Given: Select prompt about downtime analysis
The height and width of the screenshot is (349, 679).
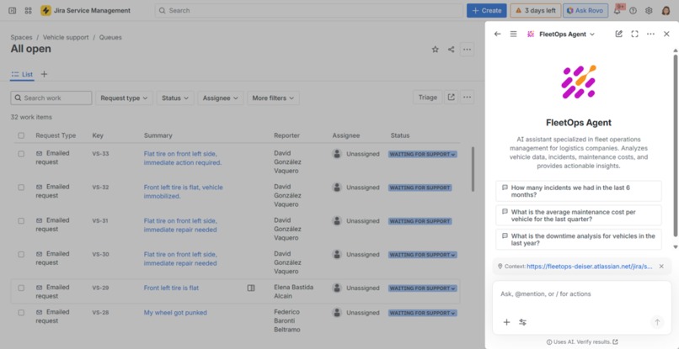Looking at the screenshot, I should (579, 240).
